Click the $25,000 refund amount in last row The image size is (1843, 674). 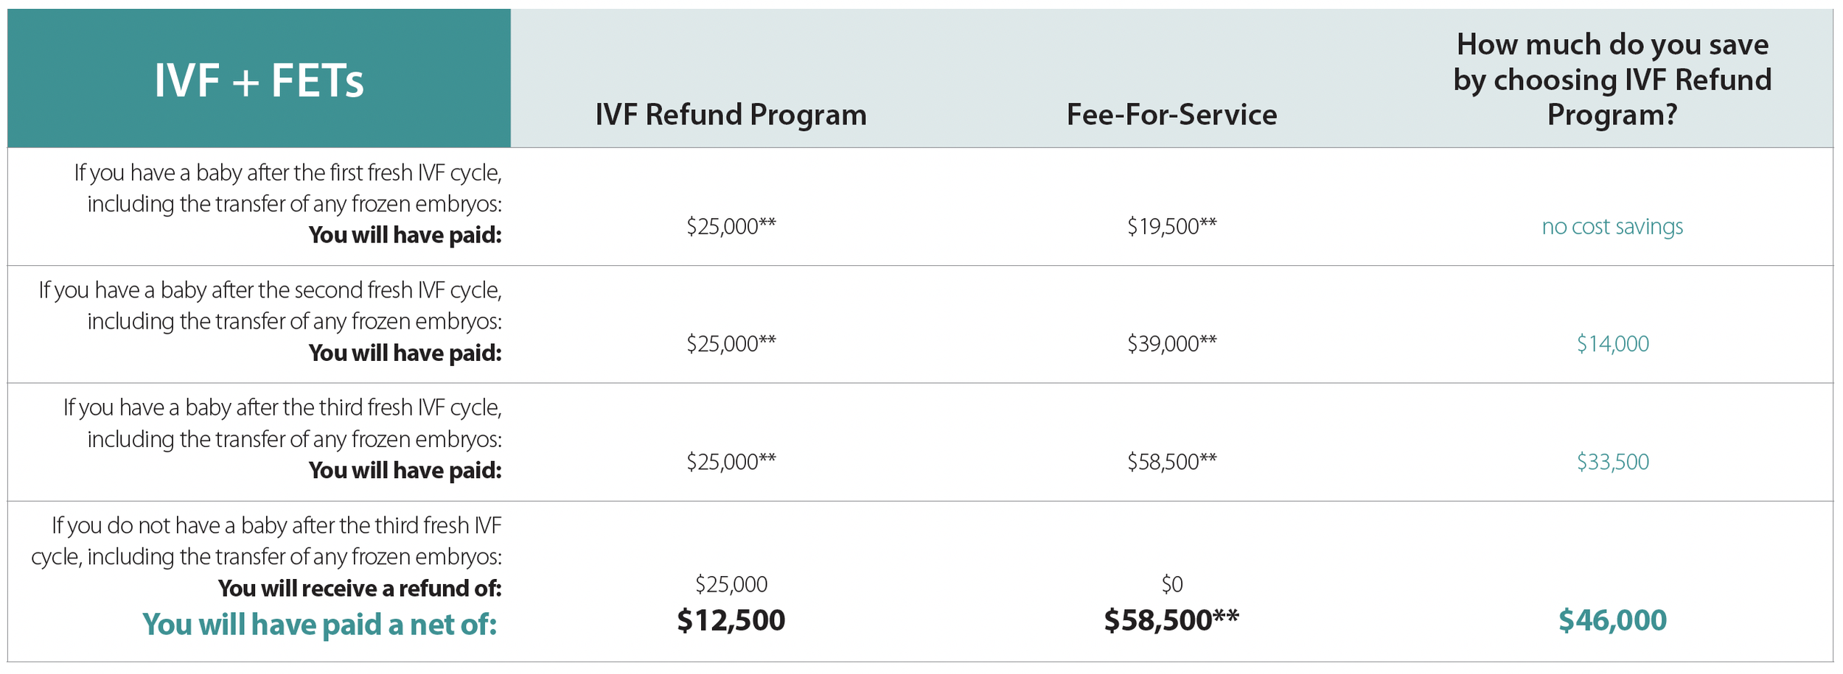click(731, 584)
